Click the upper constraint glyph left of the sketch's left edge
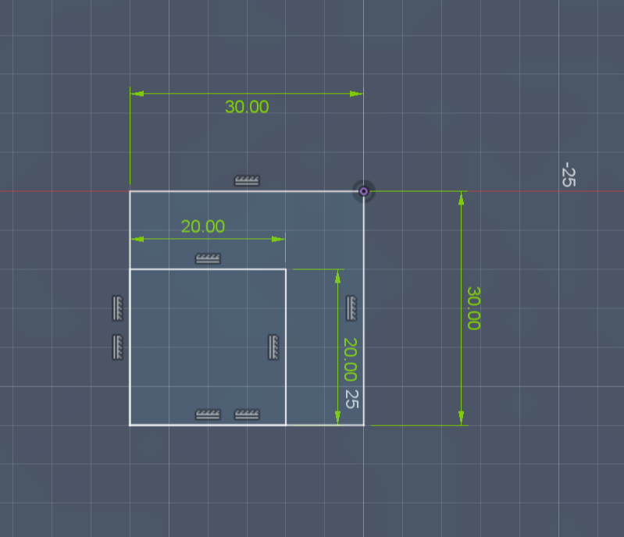The height and width of the screenshot is (537, 624). point(117,308)
